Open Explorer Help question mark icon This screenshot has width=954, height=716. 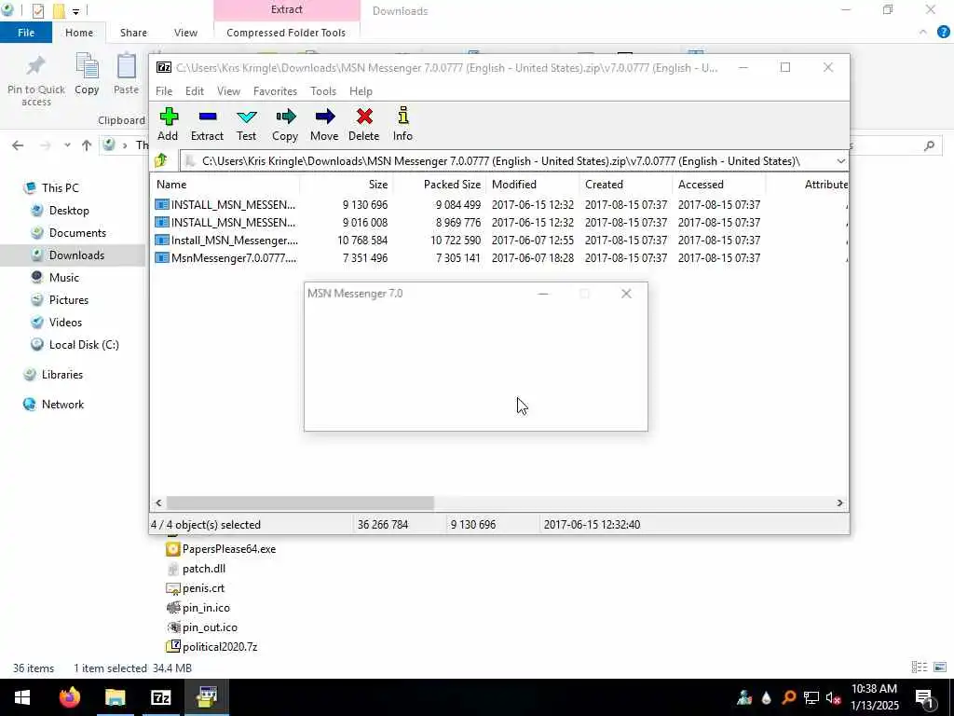pos(943,33)
